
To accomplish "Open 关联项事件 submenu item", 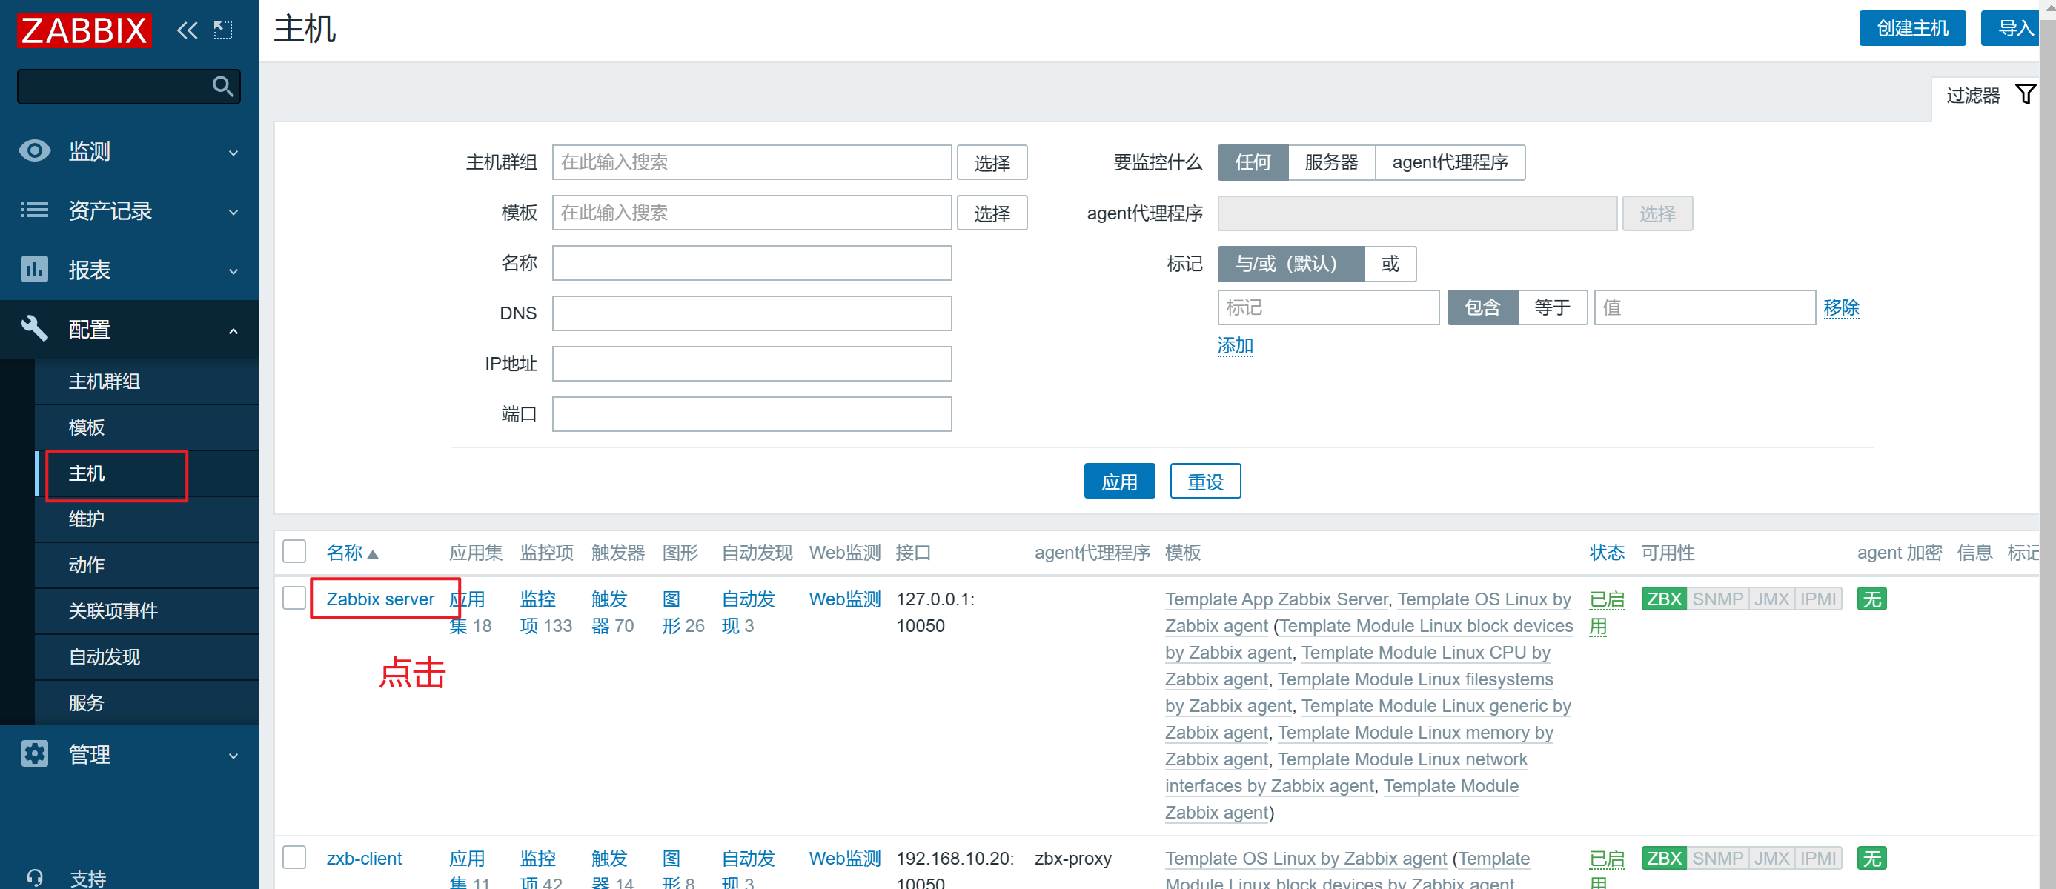I will point(146,610).
